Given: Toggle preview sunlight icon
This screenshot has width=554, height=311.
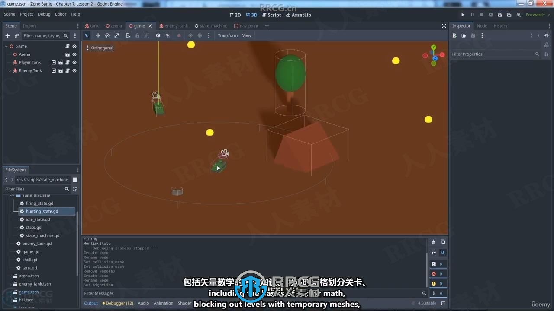Looking at the screenshot, I should click(x=190, y=35).
